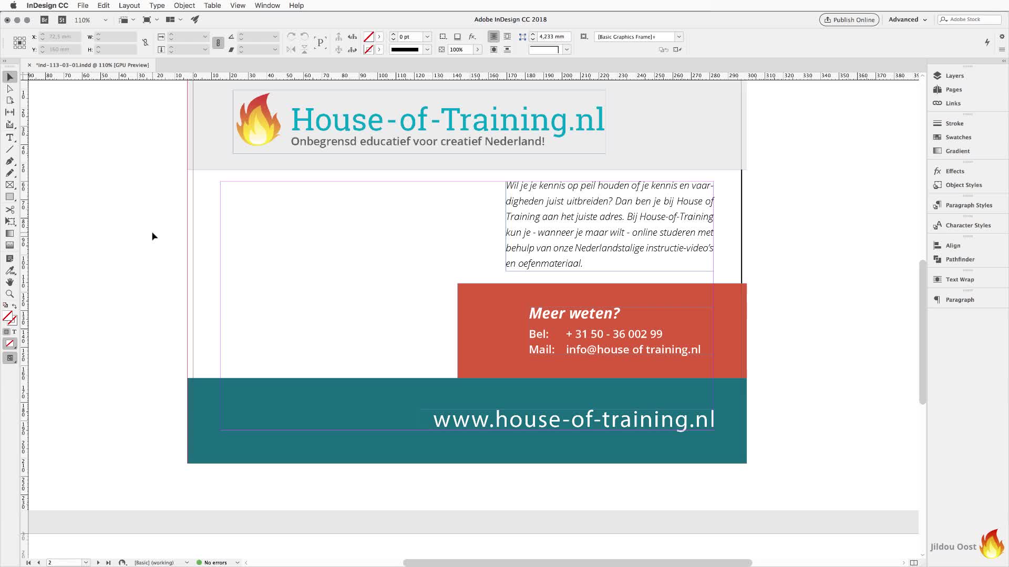
Task: Open Adobe Bridge via Br icon
Action: click(45, 20)
